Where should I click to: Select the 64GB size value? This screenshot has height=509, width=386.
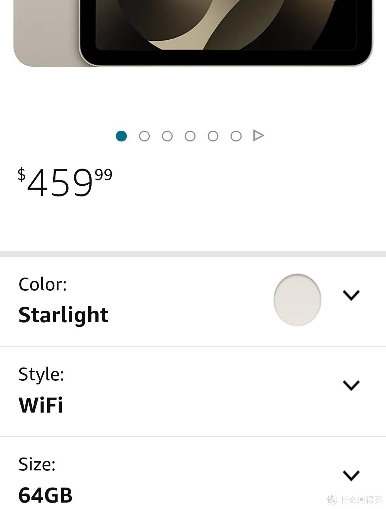(x=45, y=495)
